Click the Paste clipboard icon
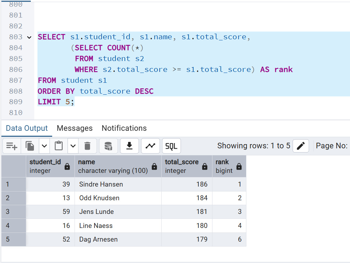350x263 pixels. coord(59,146)
